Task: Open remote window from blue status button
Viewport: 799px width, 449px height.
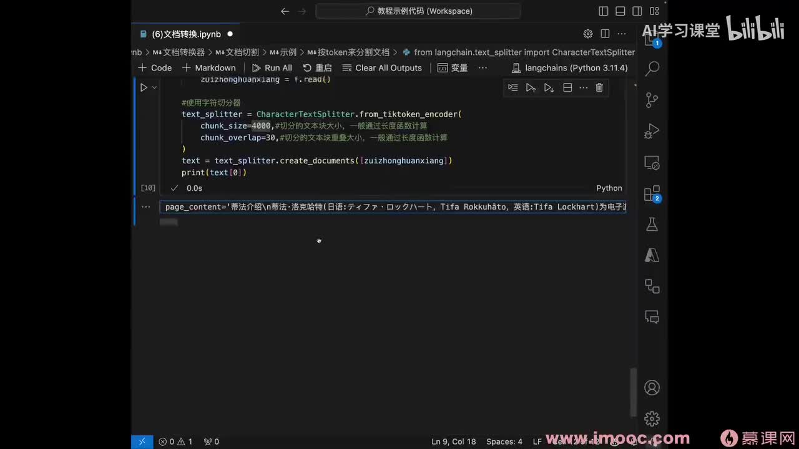Action: click(x=142, y=442)
